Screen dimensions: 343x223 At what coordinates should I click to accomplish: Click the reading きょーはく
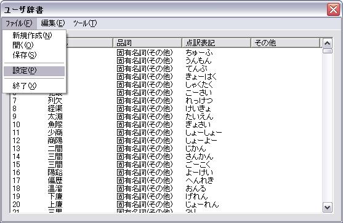[x=201, y=77]
